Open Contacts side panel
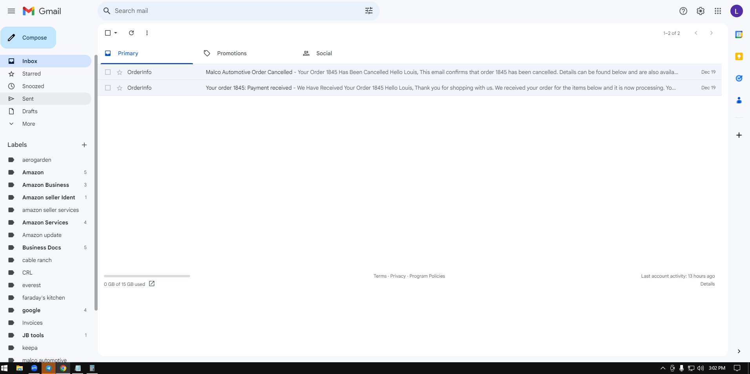Image resolution: width=750 pixels, height=374 pixels. click(x=739, y=100)
